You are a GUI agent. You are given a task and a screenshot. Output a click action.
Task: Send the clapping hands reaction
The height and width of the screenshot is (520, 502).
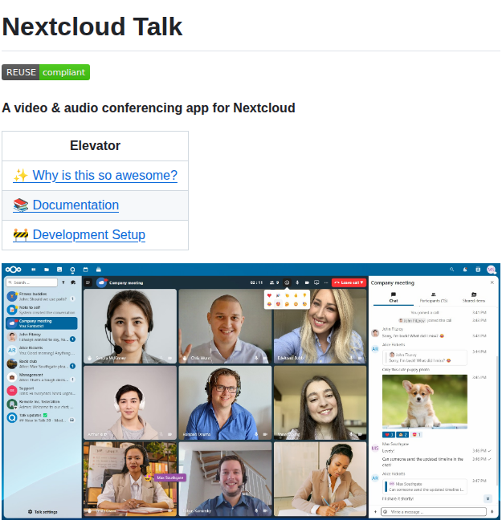click(x=287, y=295)
